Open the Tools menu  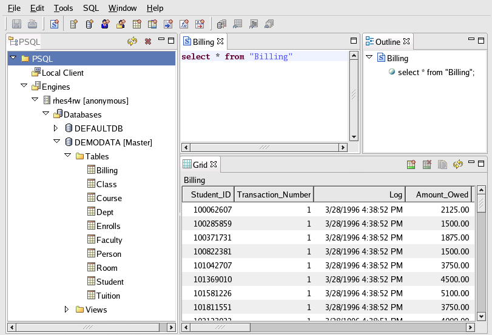point(63,8)
